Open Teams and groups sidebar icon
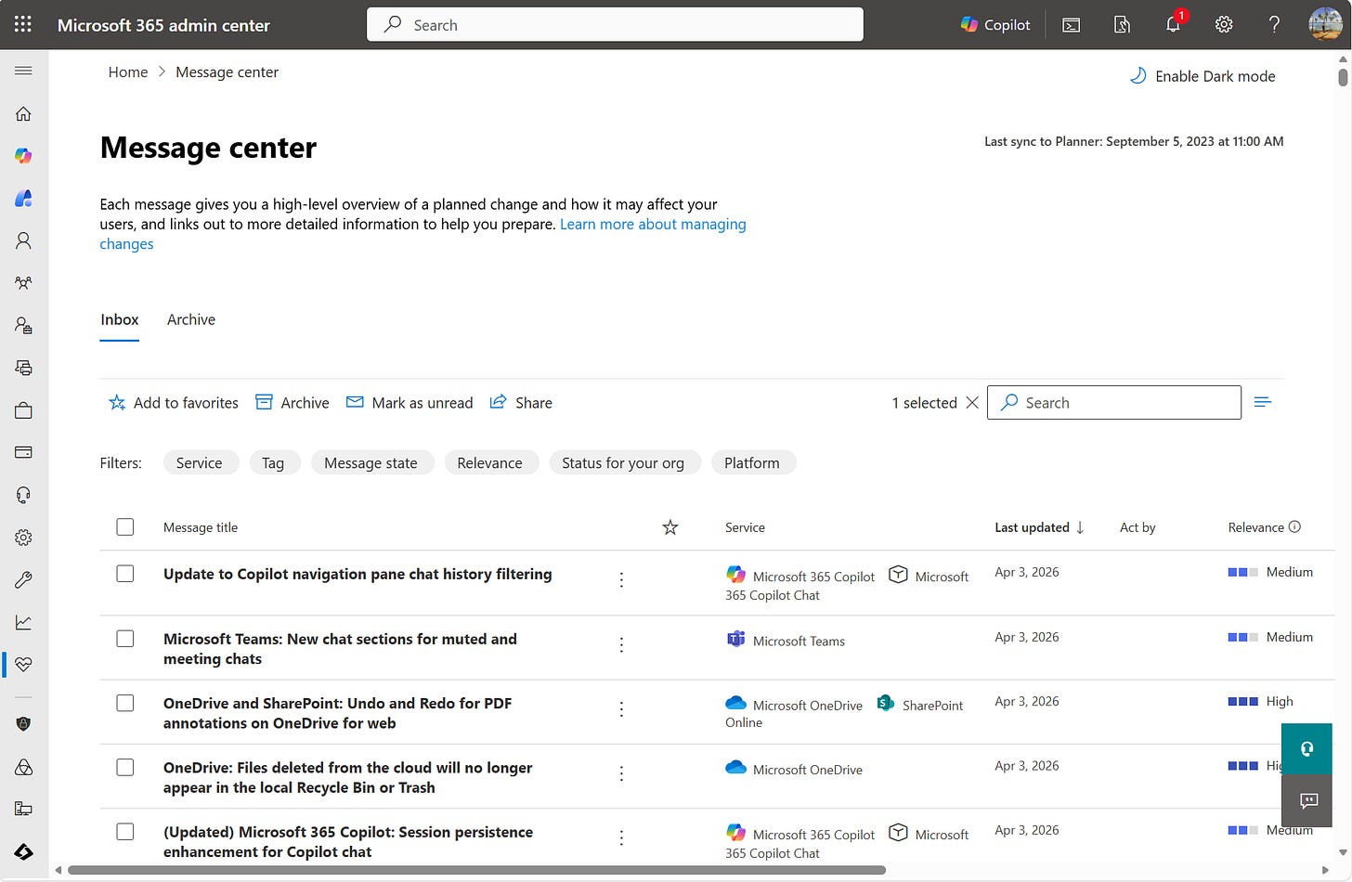This screenshot has height=882, width=1352. coord(24,283)
